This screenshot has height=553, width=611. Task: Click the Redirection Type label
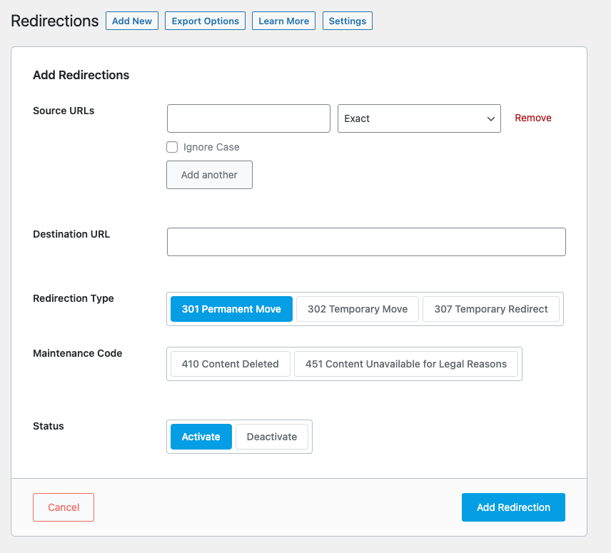point(74,298)
